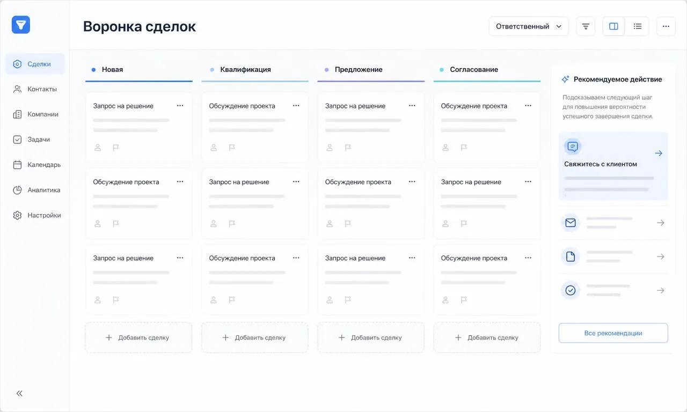Open Настройки in sidebar
The height and width of the screenshot is (412, 687).
[x=35, y=215]
